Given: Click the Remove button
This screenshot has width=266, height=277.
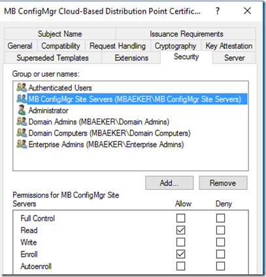Looking at the screenshot, I should coord(223,183).
